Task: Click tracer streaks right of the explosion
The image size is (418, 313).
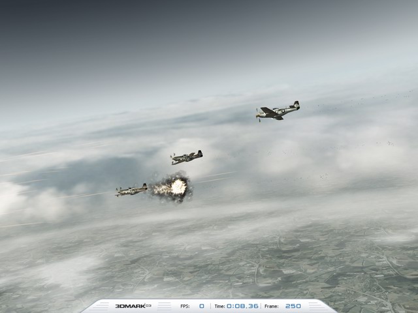Action: coord(216,176)
